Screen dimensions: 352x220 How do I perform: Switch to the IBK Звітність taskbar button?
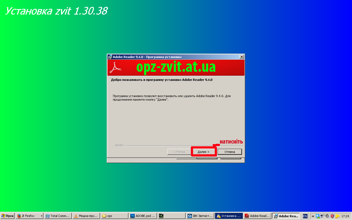(x=200, y=216)
